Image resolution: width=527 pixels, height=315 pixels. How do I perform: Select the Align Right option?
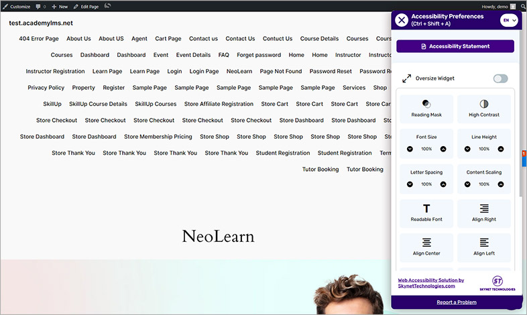(x=484, y=214)
